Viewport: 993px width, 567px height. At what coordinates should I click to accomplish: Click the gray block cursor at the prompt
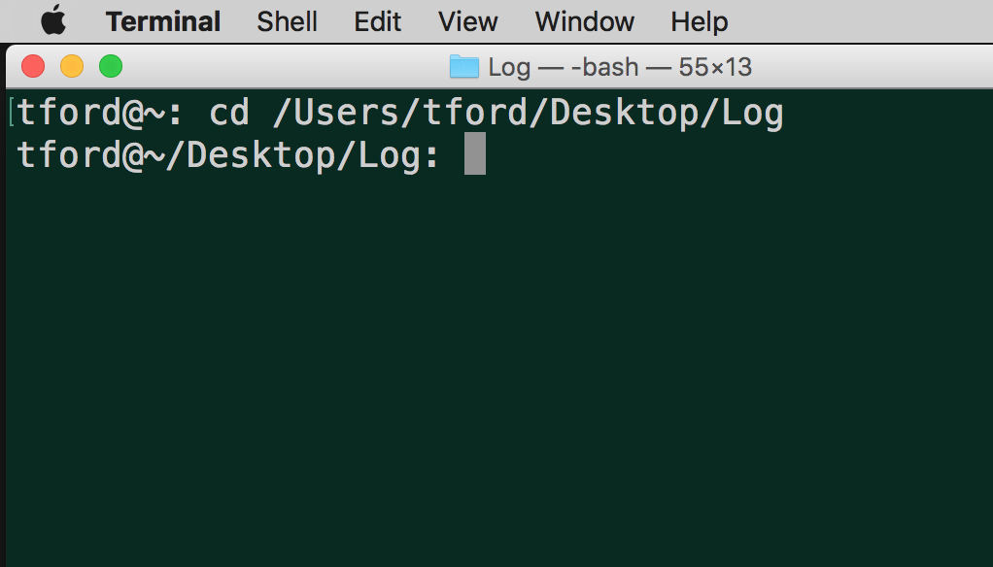click(475, 153)
